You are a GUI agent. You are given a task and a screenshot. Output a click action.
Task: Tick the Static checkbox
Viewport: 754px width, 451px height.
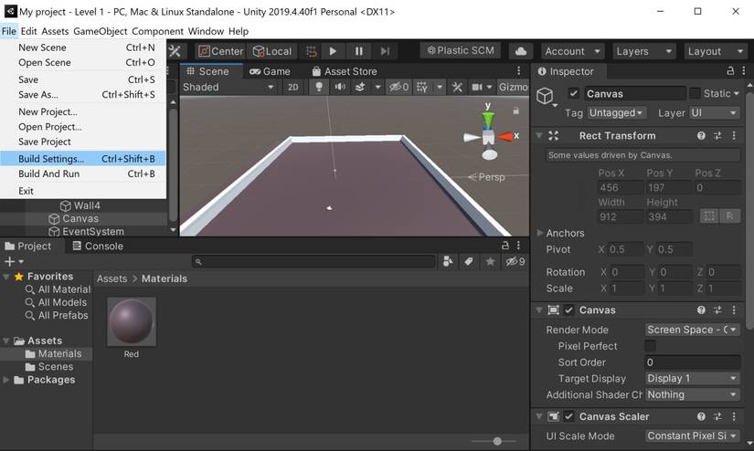pyautogui.click(x=695, y=93)
